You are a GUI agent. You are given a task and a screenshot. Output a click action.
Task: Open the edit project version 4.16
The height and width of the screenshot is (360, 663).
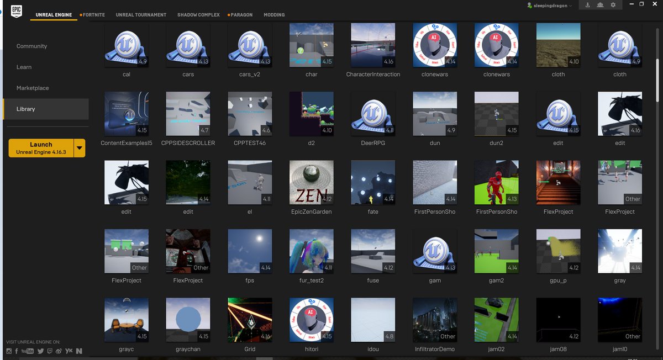(x=620, y=114)
